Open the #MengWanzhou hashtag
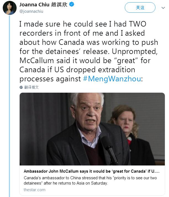Screen dimensions: 169x197 112,79
